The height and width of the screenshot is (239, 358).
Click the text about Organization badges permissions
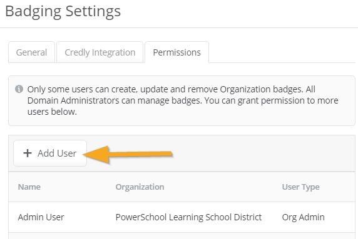click(x=171, y=89)
